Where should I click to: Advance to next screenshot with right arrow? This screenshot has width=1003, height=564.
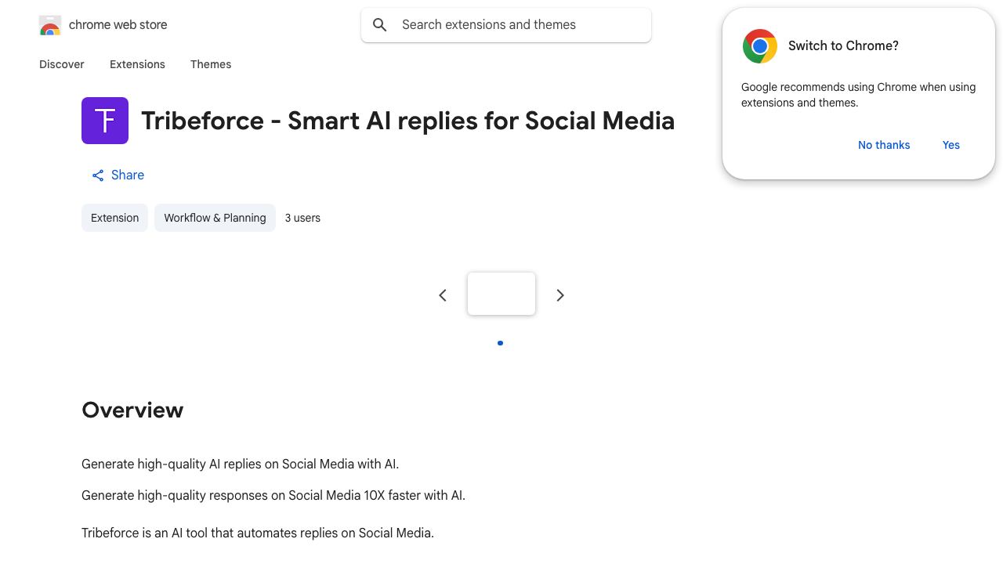tap(560, 295)
